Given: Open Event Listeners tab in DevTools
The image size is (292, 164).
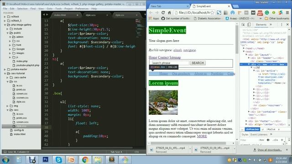Looking at the screenshot, I should [x=259, y=134].
